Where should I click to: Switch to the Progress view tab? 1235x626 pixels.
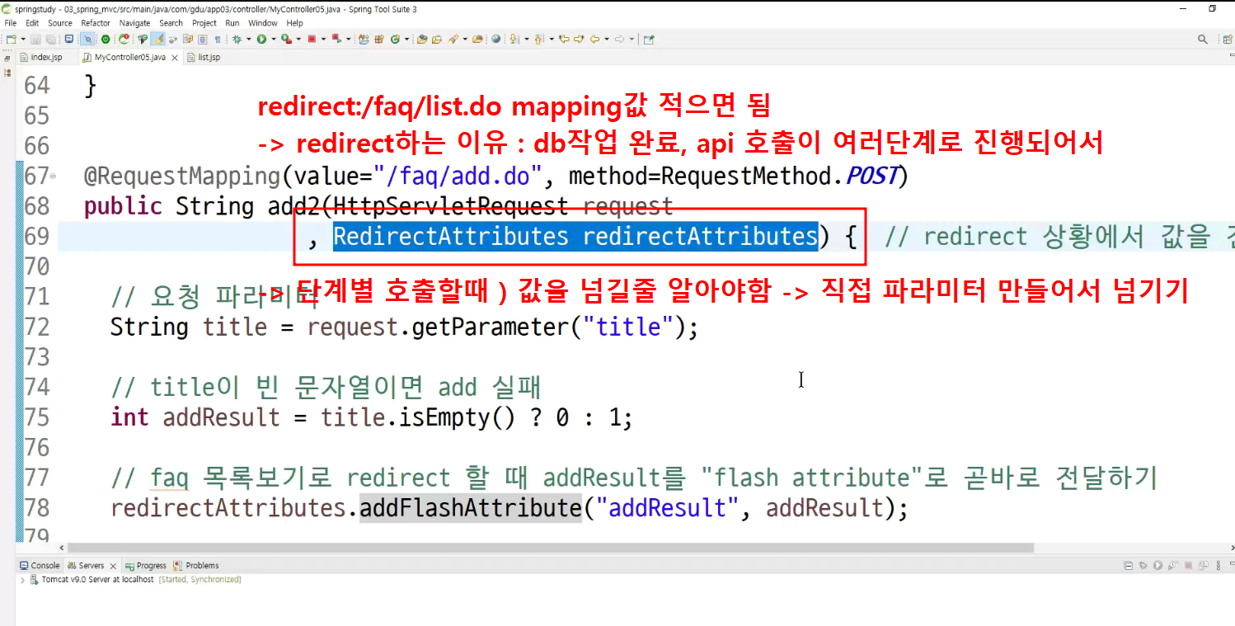coord(145,565)
